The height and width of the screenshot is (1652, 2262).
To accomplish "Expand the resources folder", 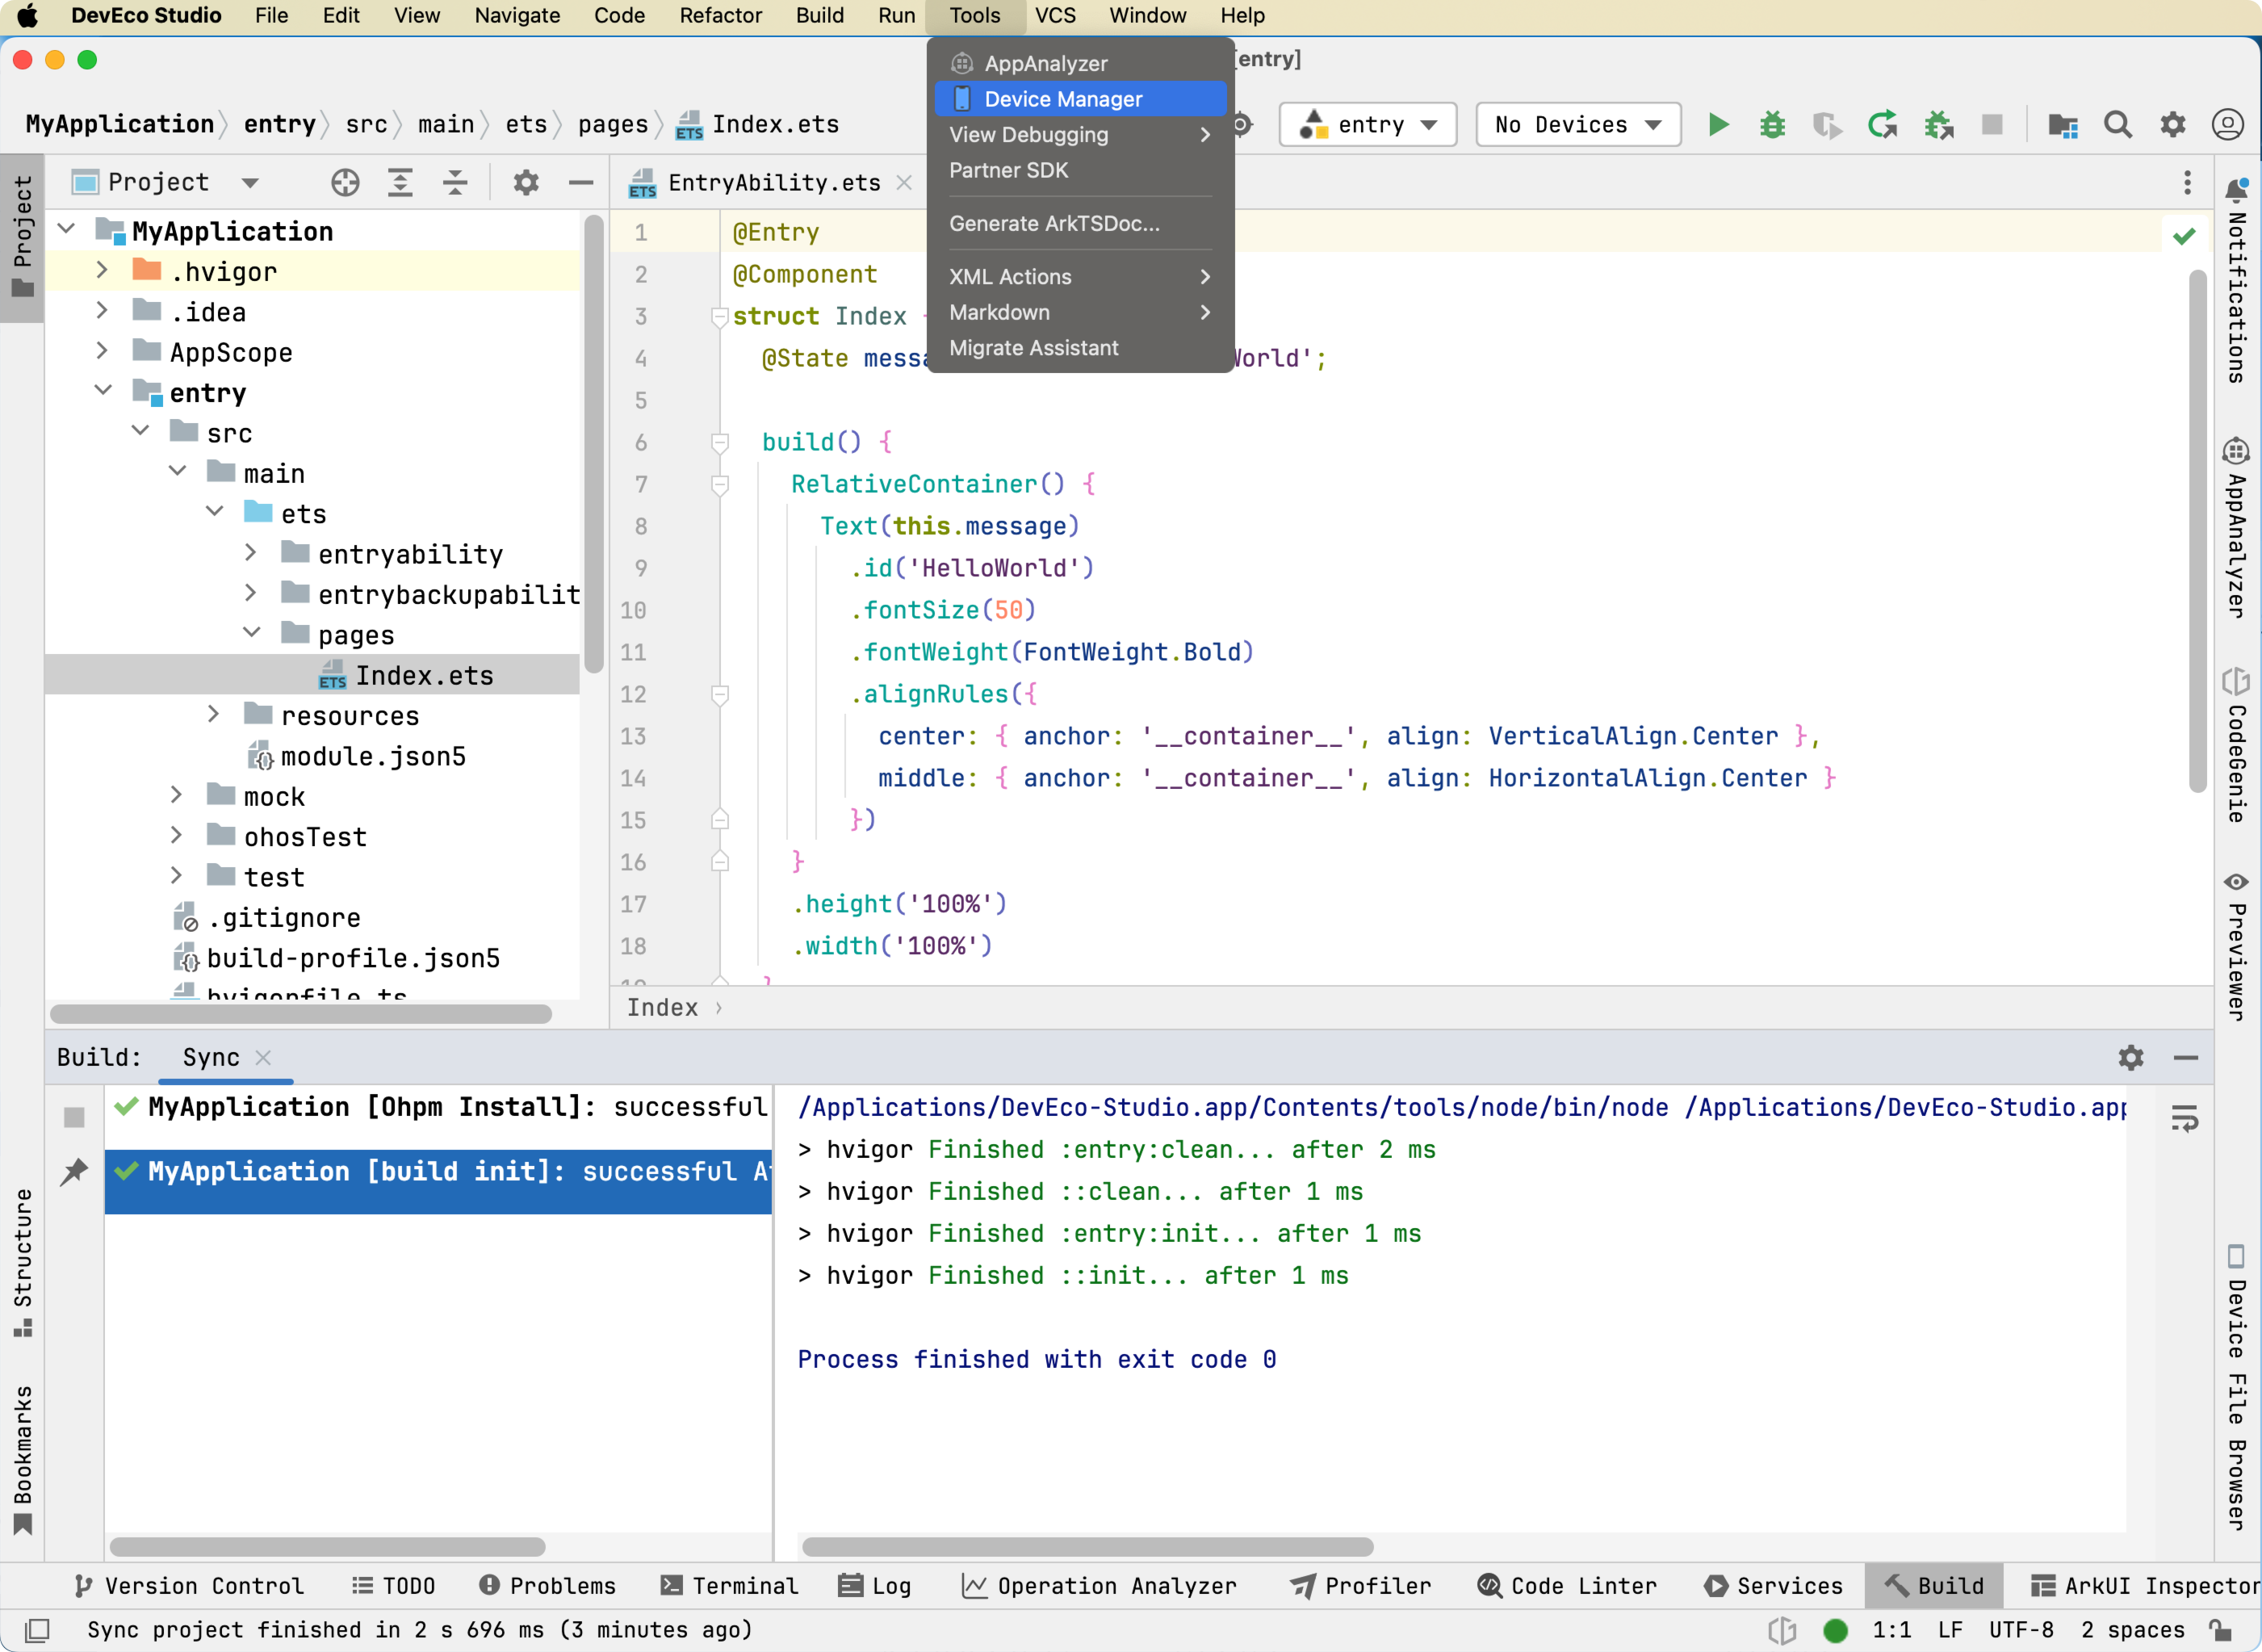I will point(214,715).
